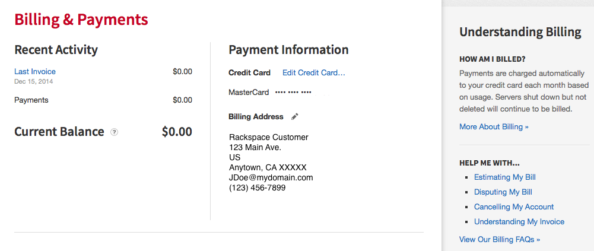The image size is (594, 251).
Task: Open the Last Invoice link
Action: coord(35,72)
